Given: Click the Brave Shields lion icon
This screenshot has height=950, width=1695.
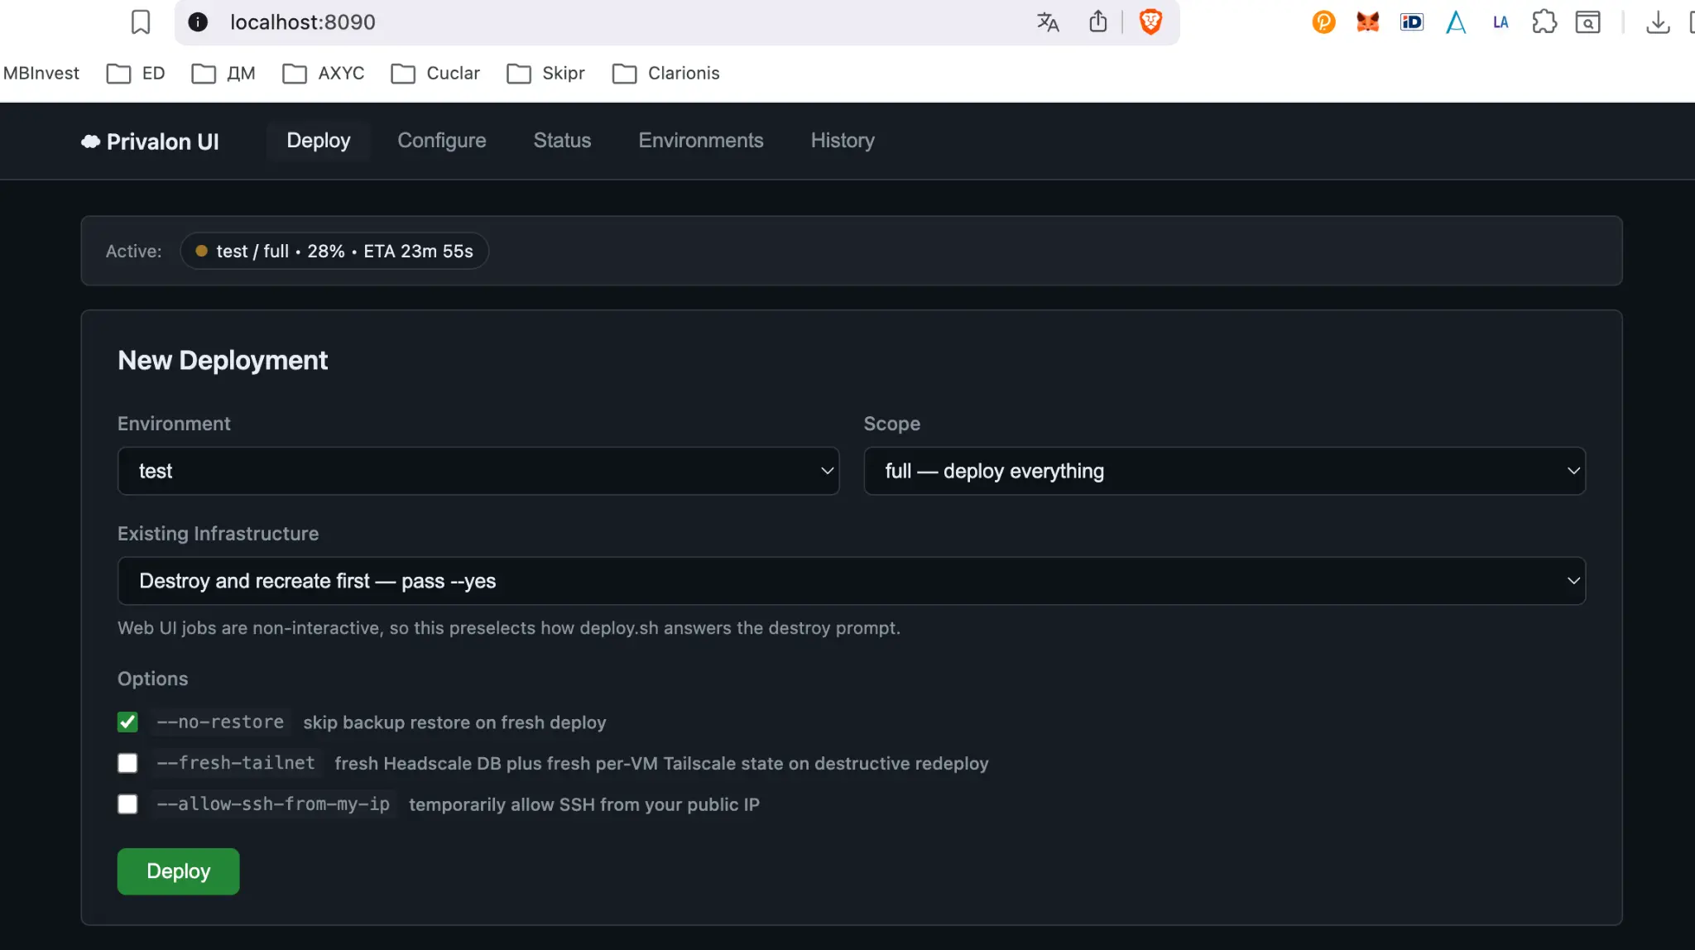Looking at the screenshot, I should 1152,22.
